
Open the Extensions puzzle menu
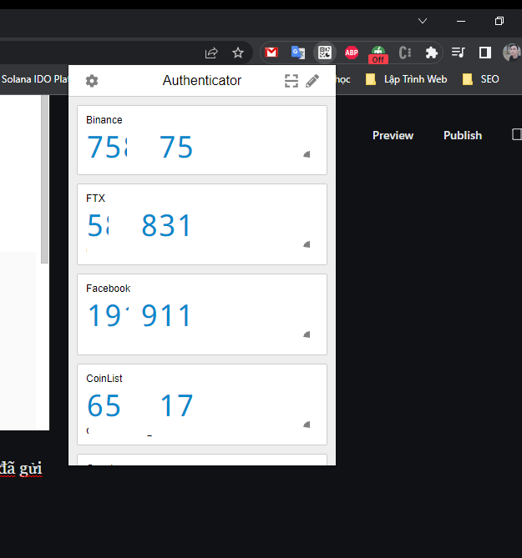pyautogui.click(x=432, y=53)
